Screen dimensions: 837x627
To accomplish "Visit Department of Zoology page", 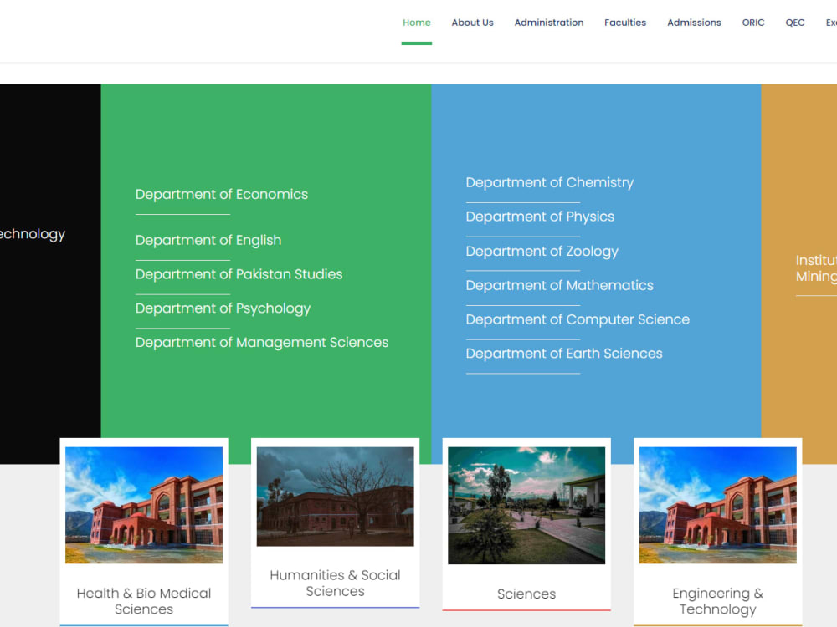I will (542, 251).
